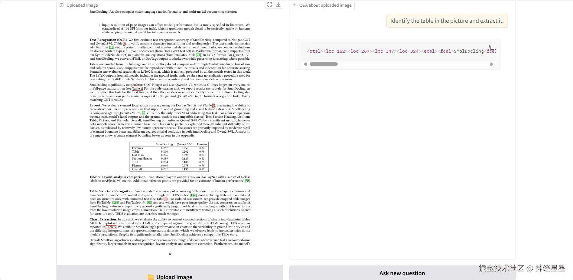Open the uploaded image in fullscreen view
Viewport: 573px width, 280px height.
pos(269,5)
